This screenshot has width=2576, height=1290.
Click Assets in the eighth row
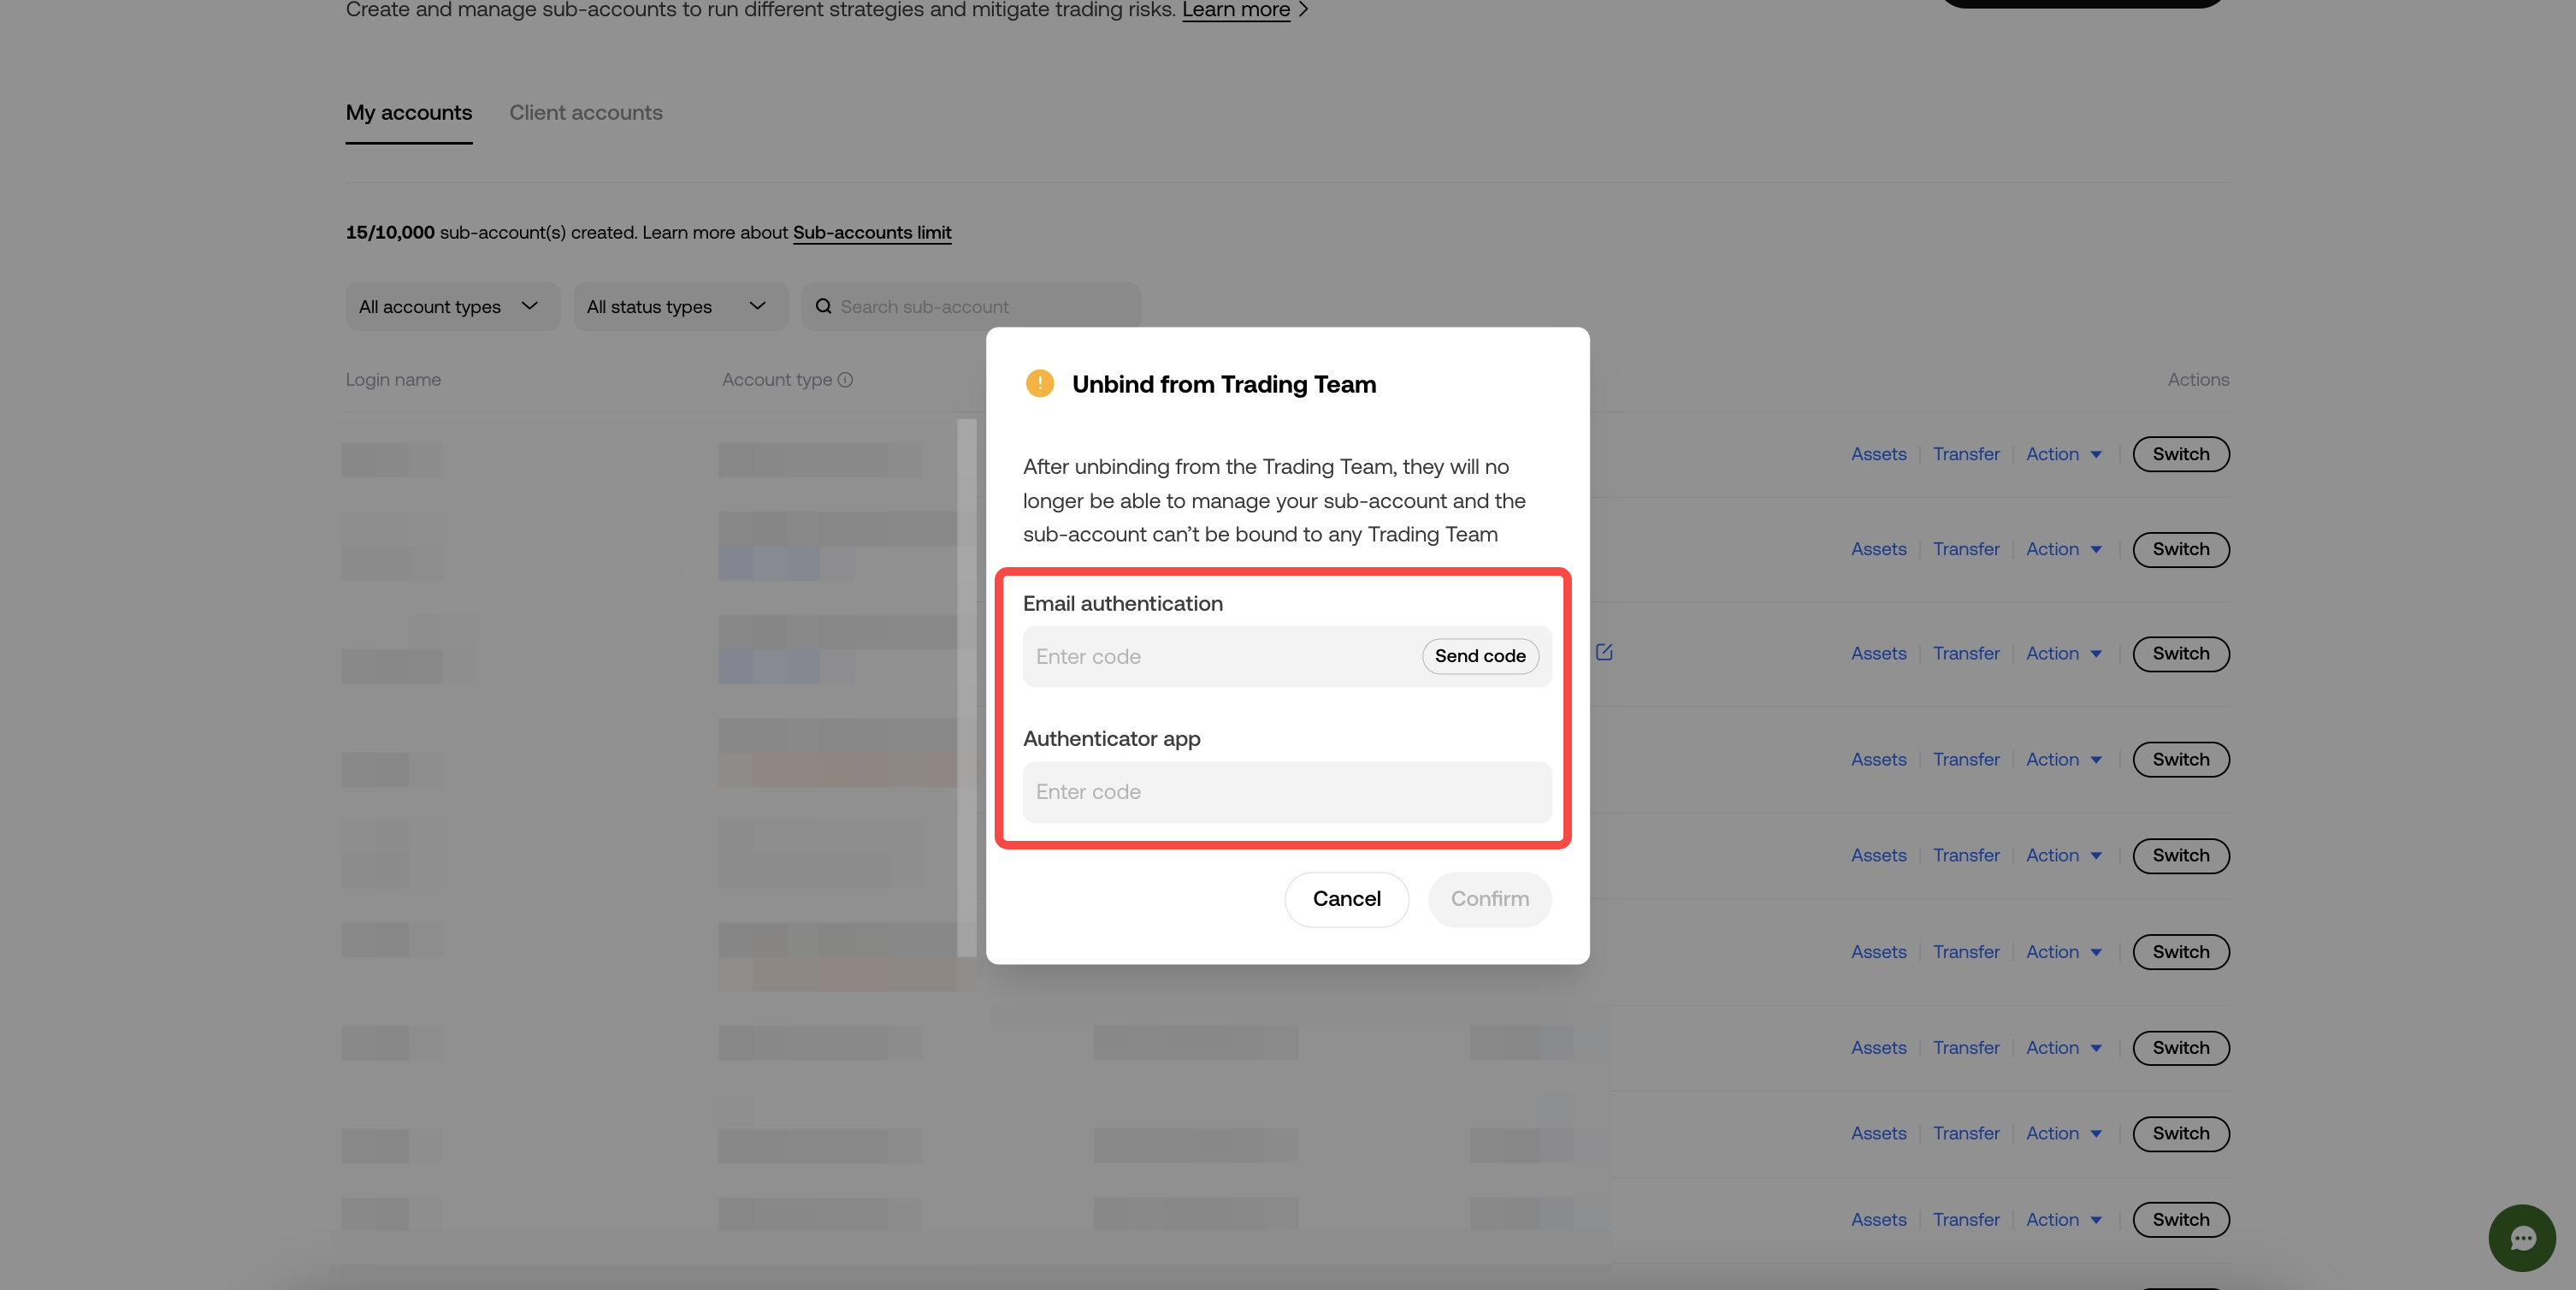coord(1878,1133)
